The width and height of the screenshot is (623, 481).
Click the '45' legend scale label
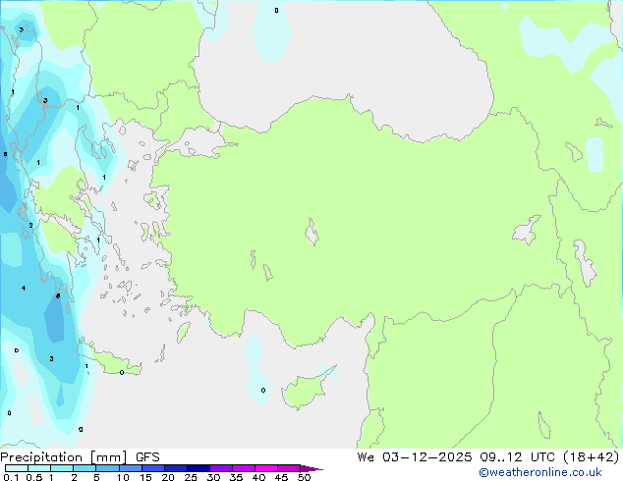tap(281, 477)
